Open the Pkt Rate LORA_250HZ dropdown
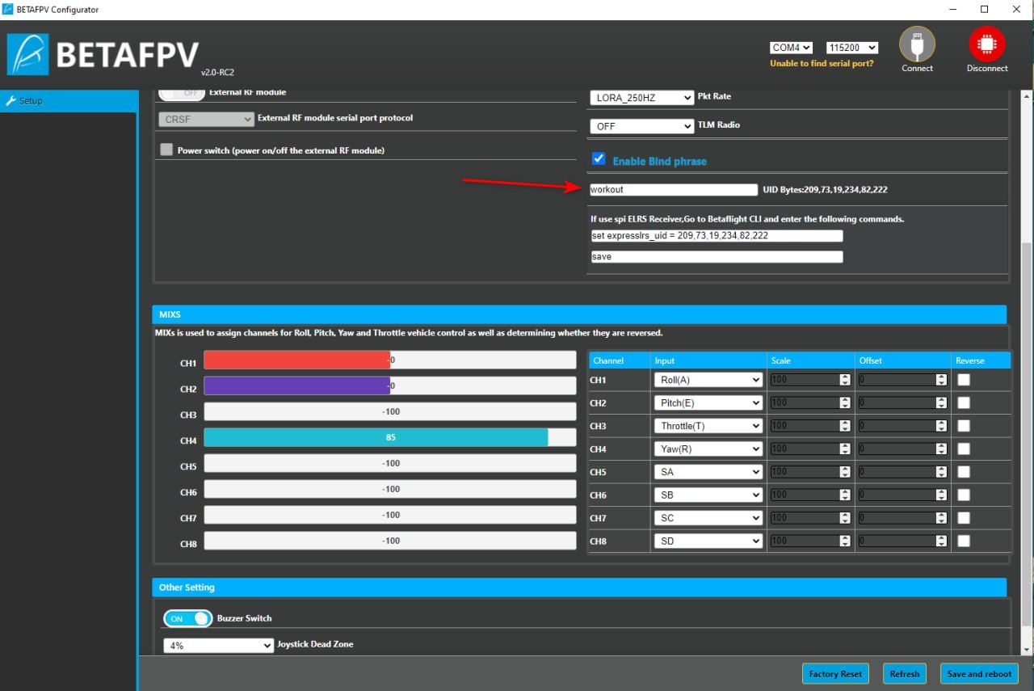Image resolution: width=1034 pixels, height=691 pixels. click(641, 98)
